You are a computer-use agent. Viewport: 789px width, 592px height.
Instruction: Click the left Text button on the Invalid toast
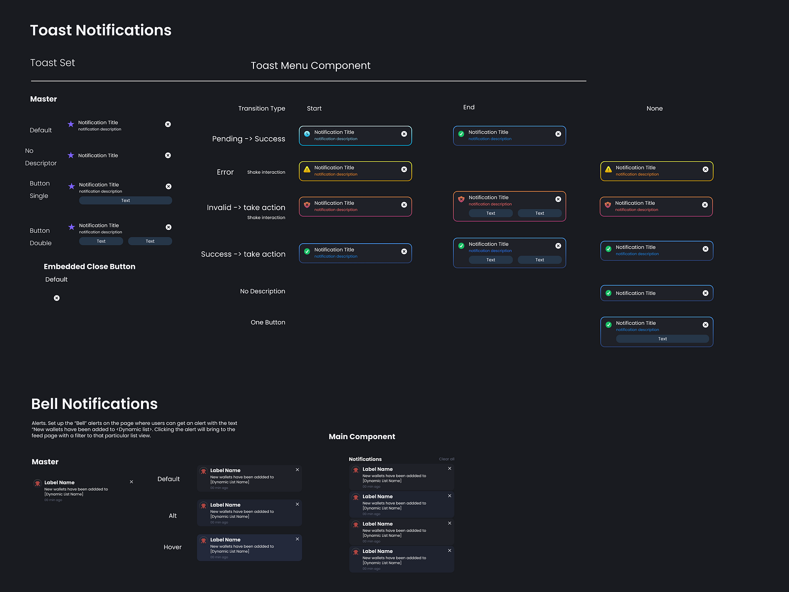pos(491,213)
